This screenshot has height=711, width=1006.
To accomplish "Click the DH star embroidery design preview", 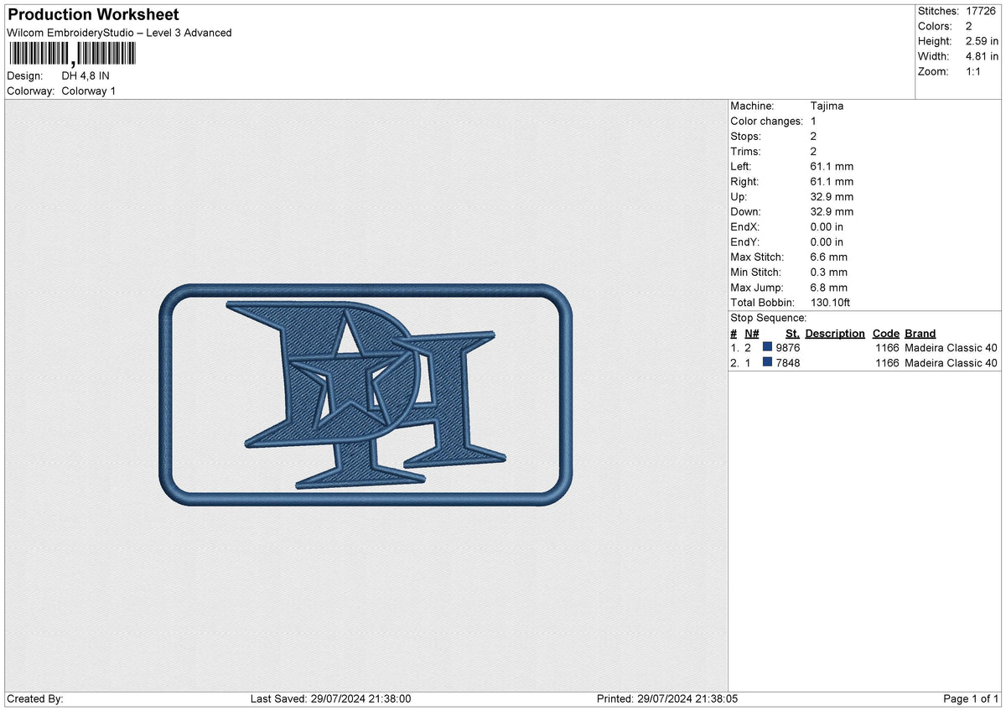I will click(x=366, y=395).
